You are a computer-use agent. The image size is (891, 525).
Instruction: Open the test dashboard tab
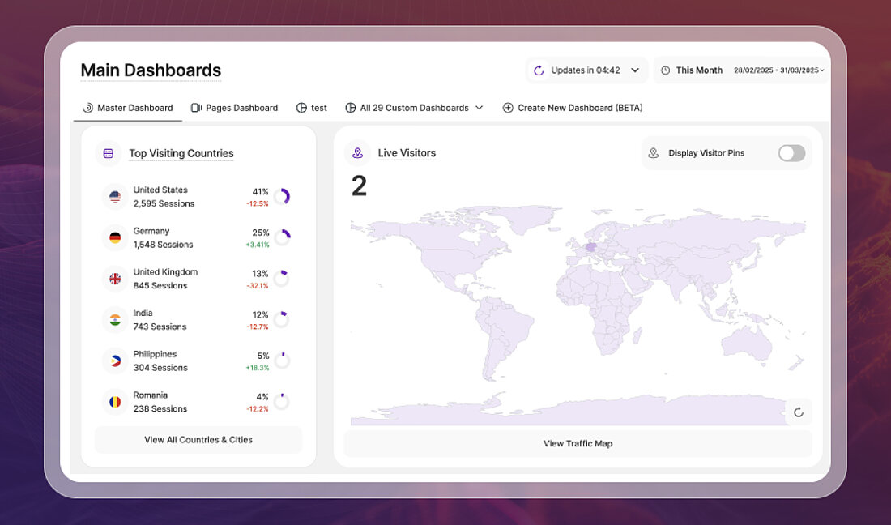pyautogui.click(x=312, y=108)
